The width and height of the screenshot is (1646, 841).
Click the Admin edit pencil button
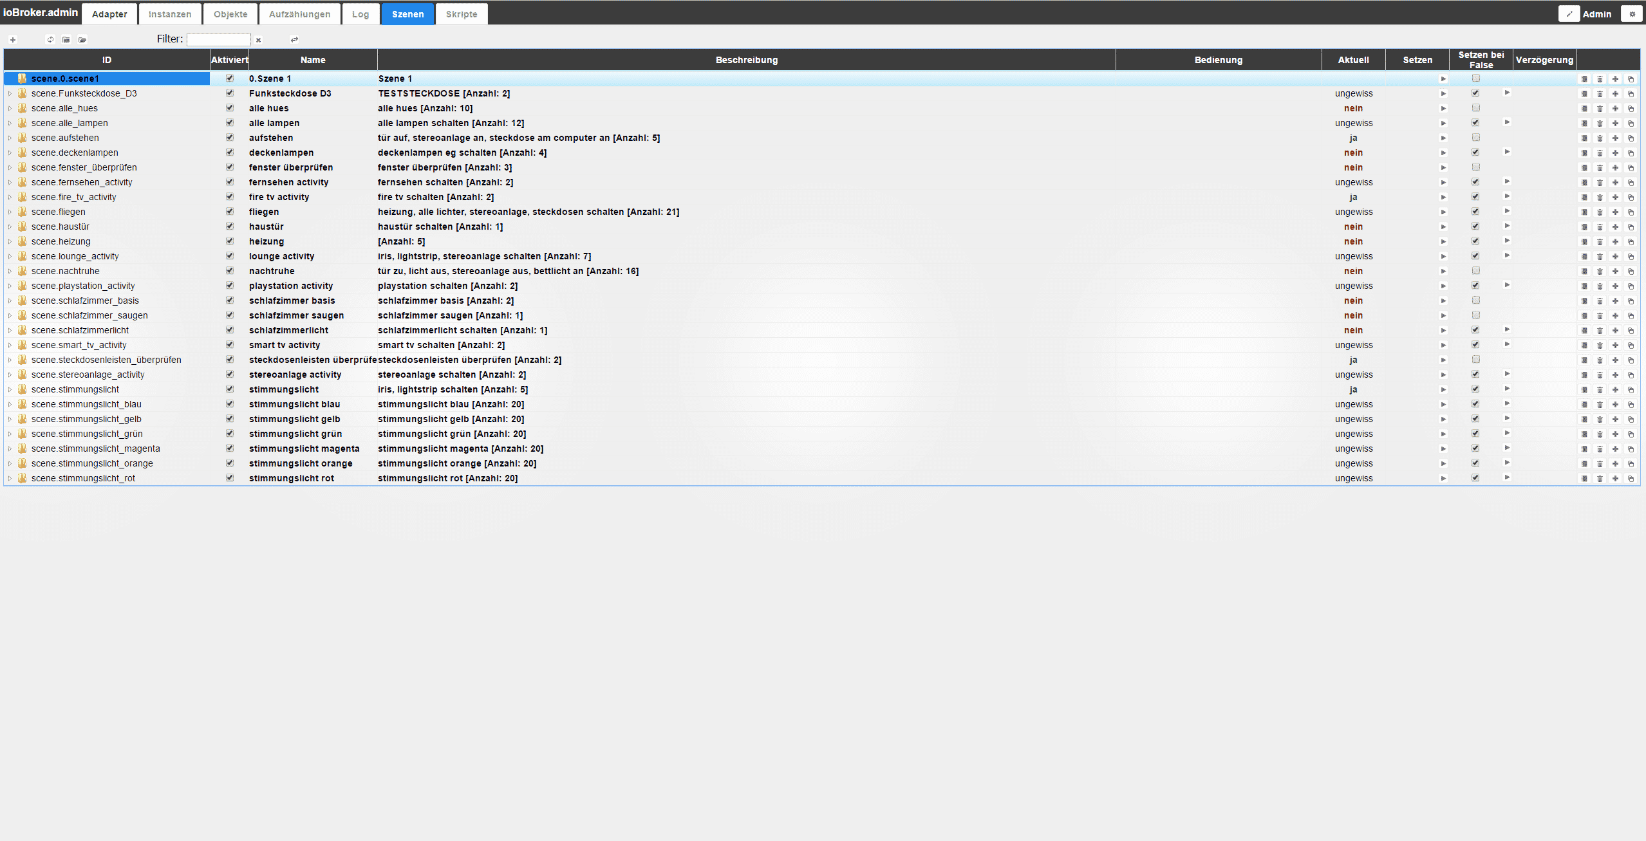(x=1569, y=14)
